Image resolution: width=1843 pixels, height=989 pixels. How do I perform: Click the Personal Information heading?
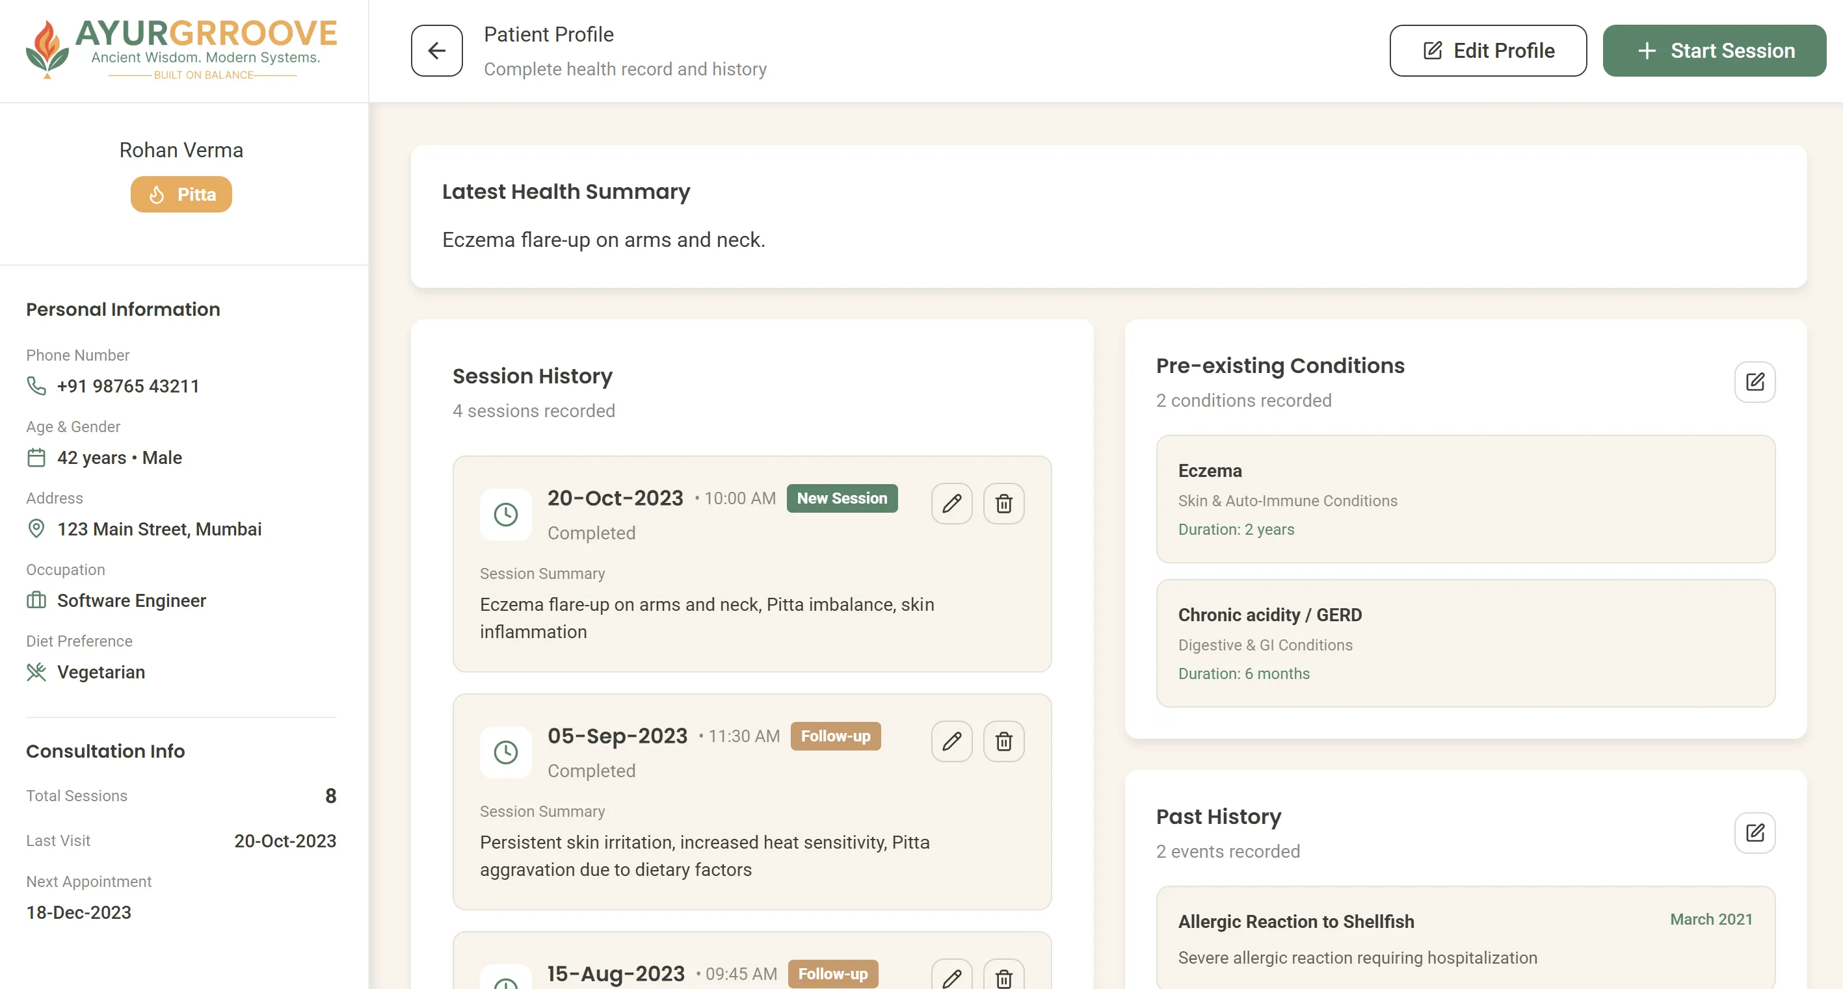point(123,310)
